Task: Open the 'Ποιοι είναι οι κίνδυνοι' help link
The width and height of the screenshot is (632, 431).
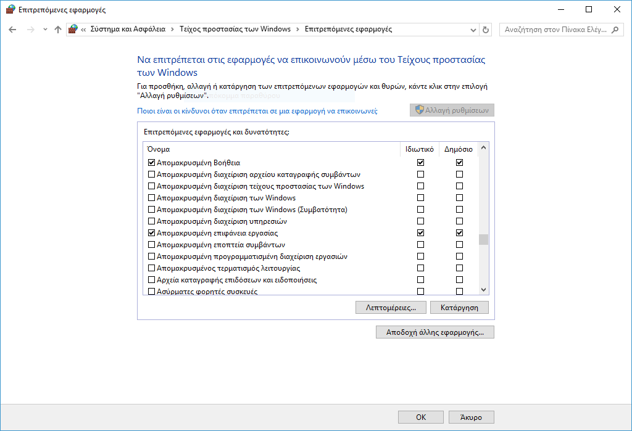Action: coord(257,111)
